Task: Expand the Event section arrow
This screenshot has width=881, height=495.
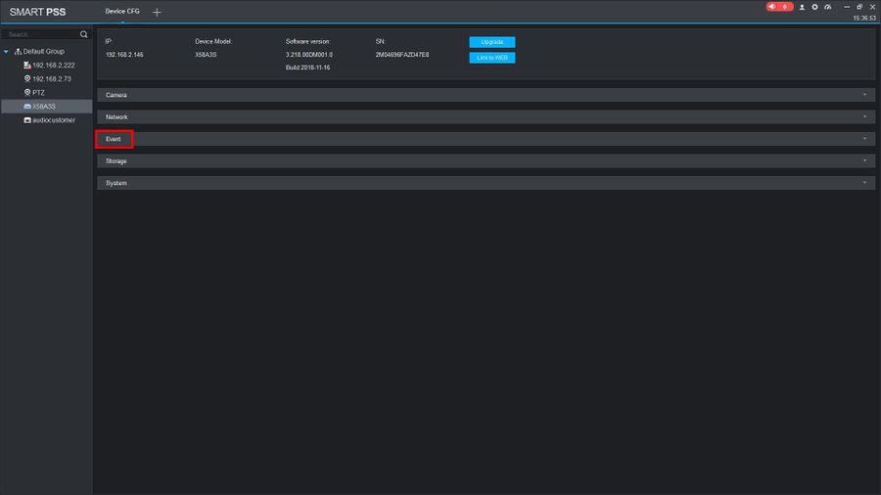Action: click(x=864, y=139)
